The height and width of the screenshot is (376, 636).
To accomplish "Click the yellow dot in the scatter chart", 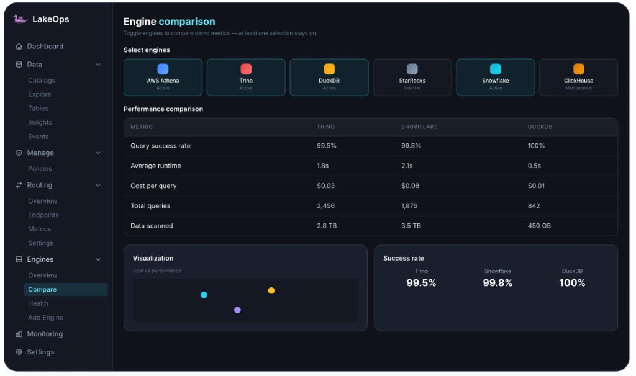I will coord(271,290).
